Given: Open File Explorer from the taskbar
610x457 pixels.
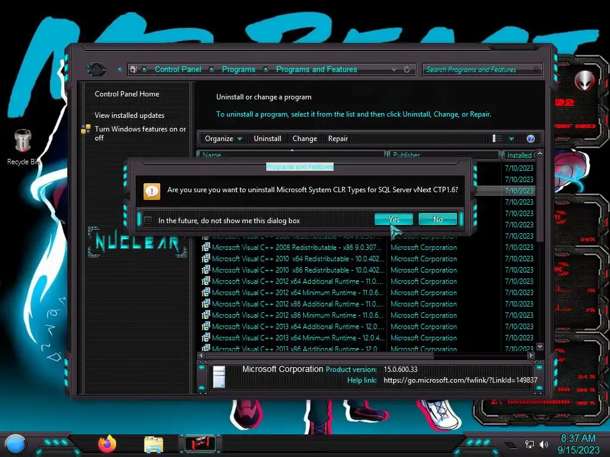Looking at the screenshot, I should tap(154, 445).
